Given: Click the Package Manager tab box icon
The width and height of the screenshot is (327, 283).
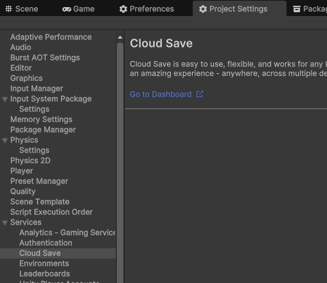Looking at the screenshot, I should tap(297, 9).
